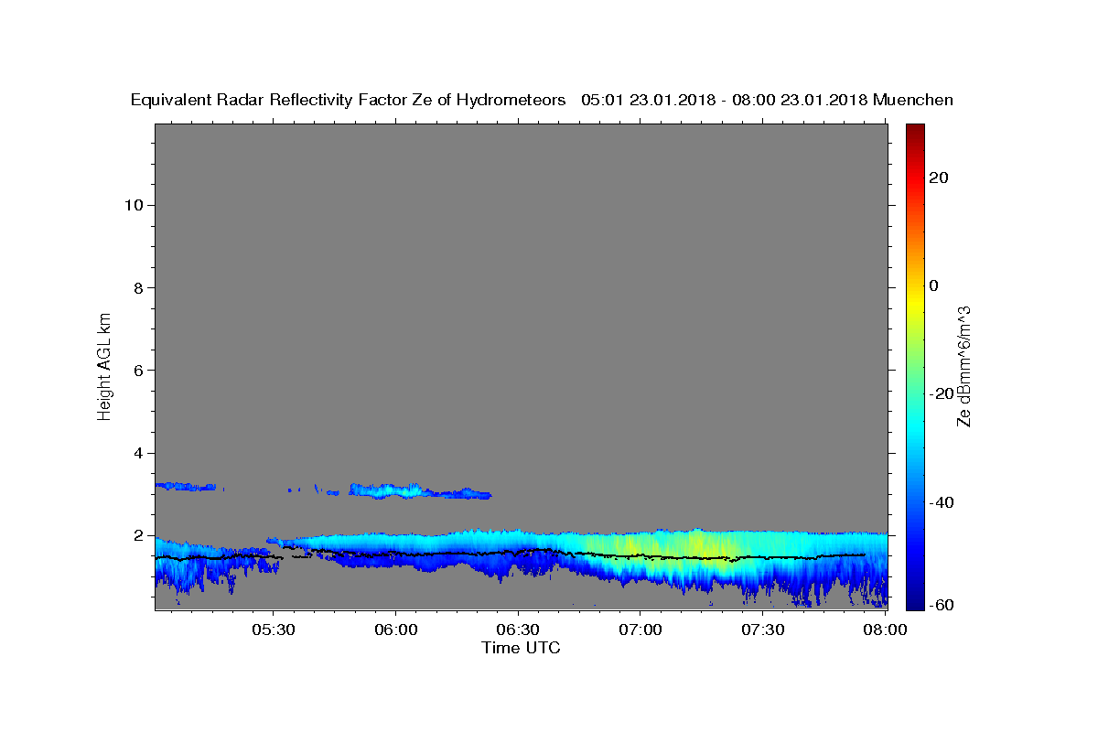Screen dimensions: 1098x732
Task: Click the colorbar tick label '0'
Action: [934, 285]
